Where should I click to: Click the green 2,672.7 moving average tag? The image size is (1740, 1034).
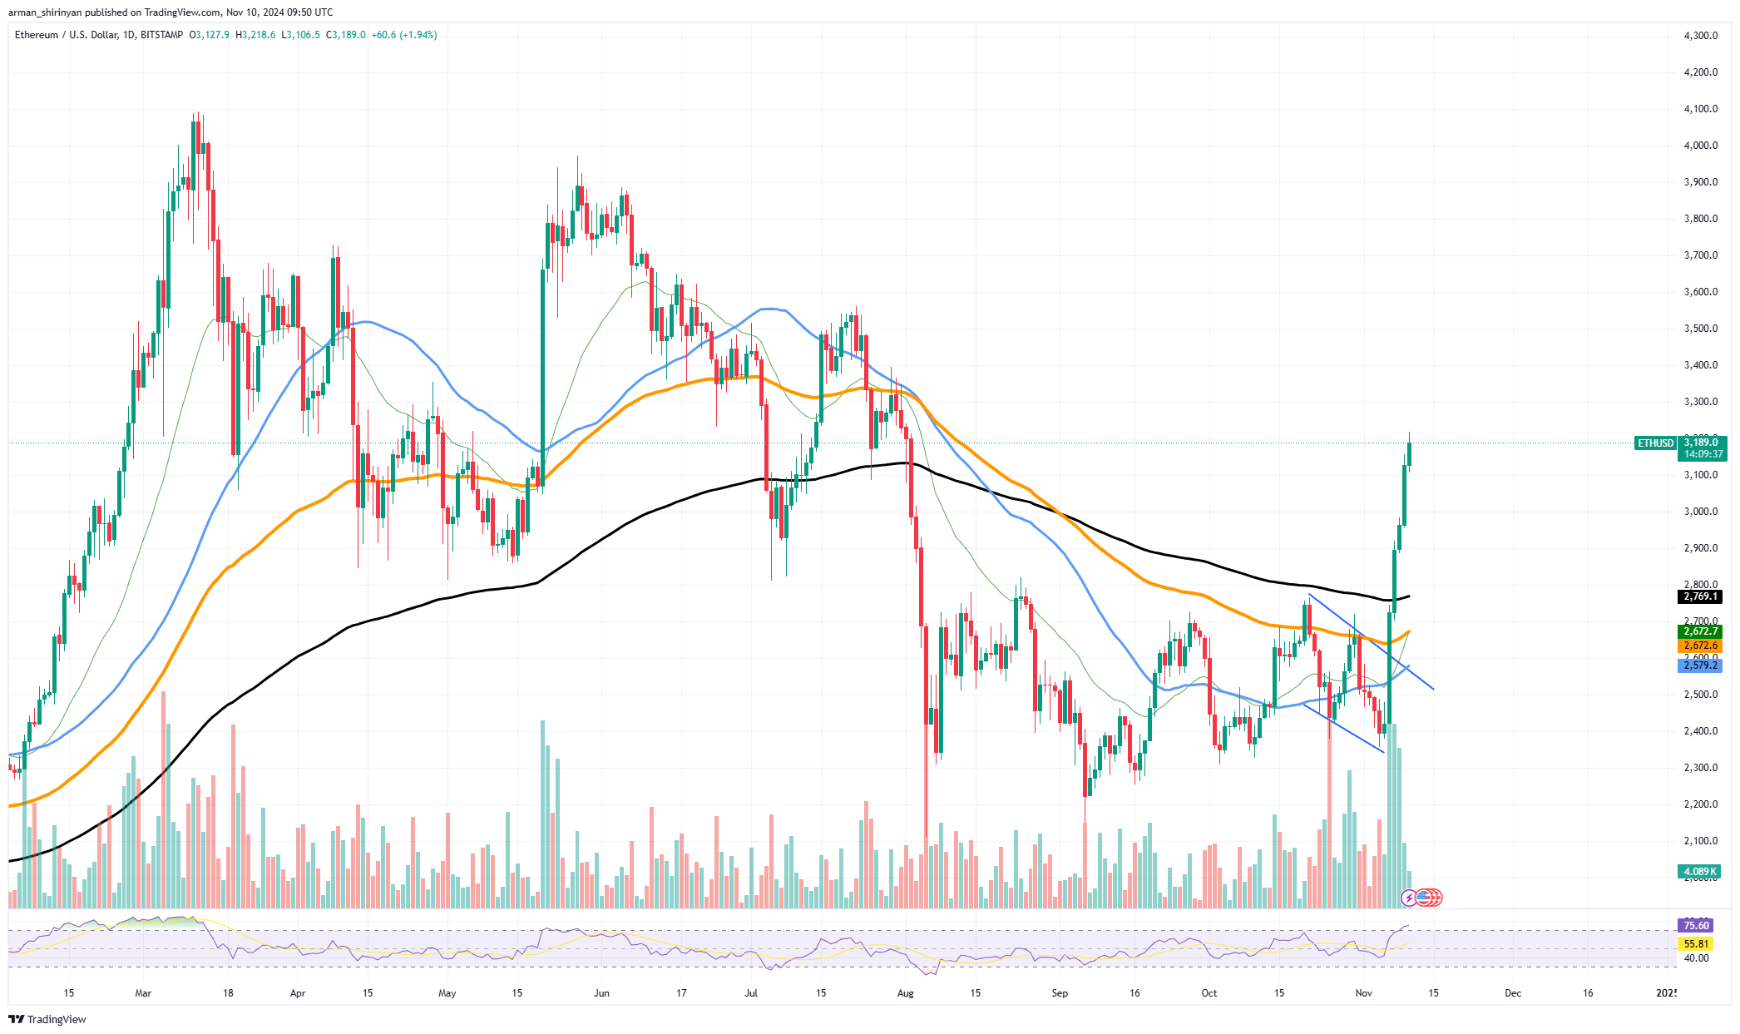click(1700, 631)
